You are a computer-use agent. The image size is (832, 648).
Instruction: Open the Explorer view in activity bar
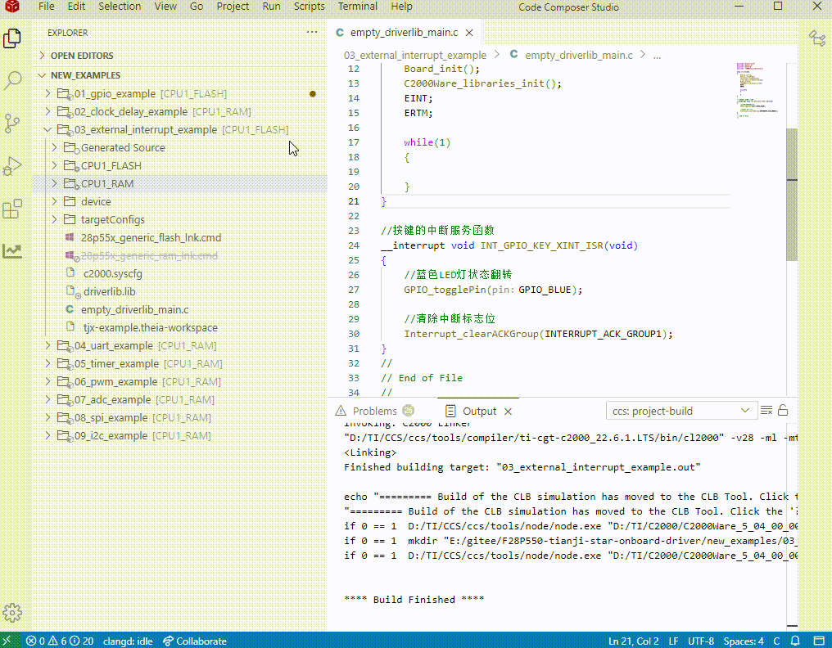tap(12, 38)
